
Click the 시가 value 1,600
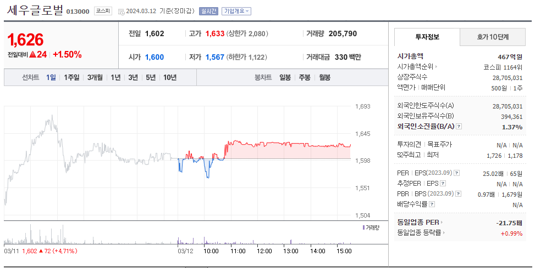tap(155, 57)
